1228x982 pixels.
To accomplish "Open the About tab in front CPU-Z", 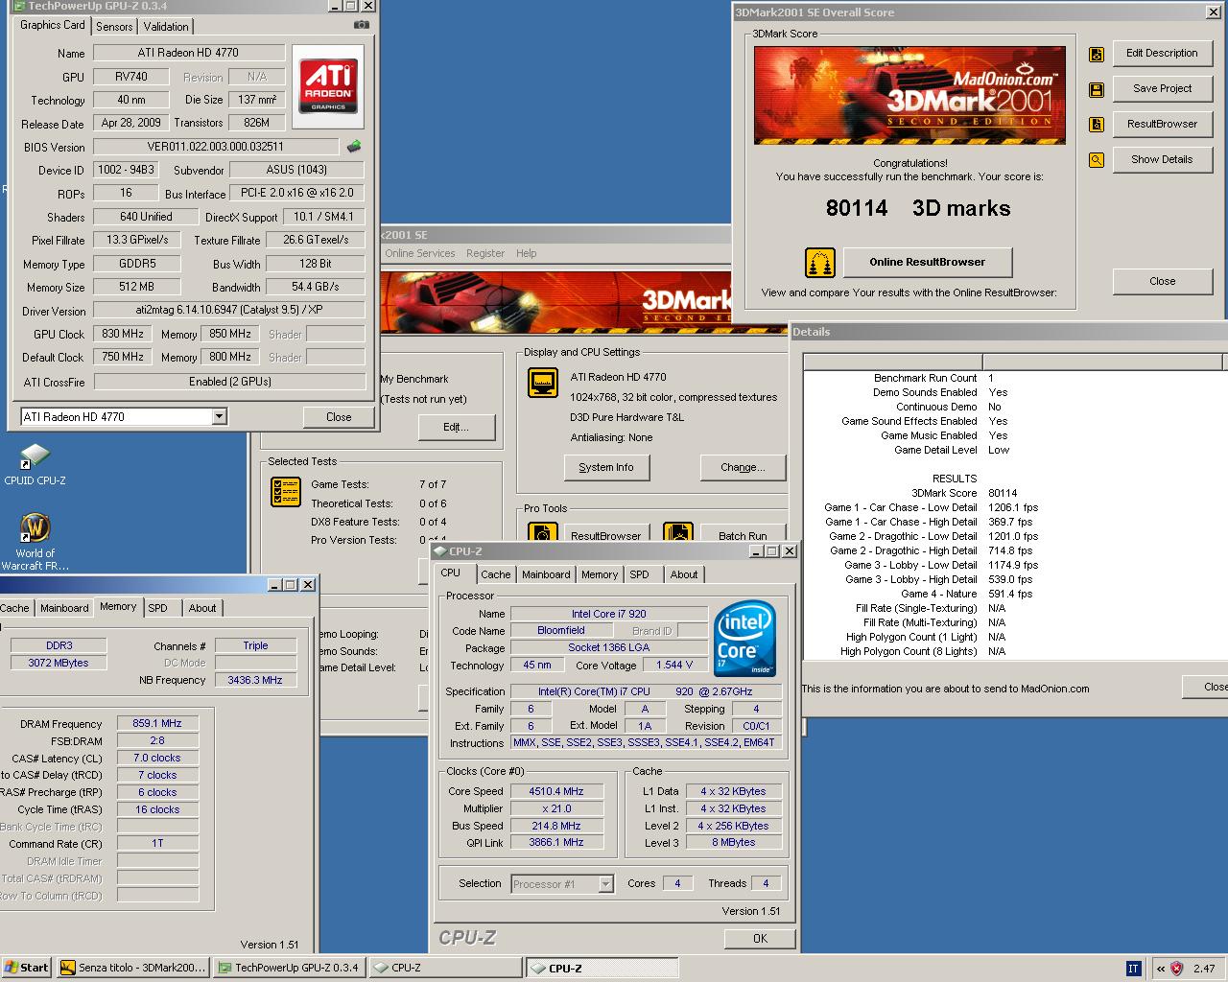I will (x=684, y=574).
